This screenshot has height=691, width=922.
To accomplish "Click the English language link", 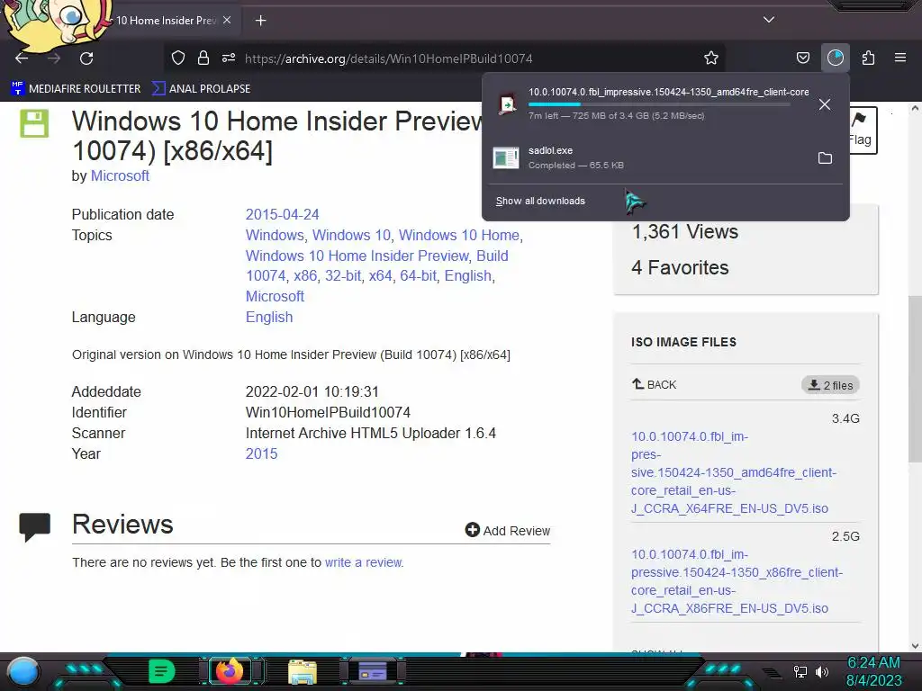I will (x=269, y=318).
